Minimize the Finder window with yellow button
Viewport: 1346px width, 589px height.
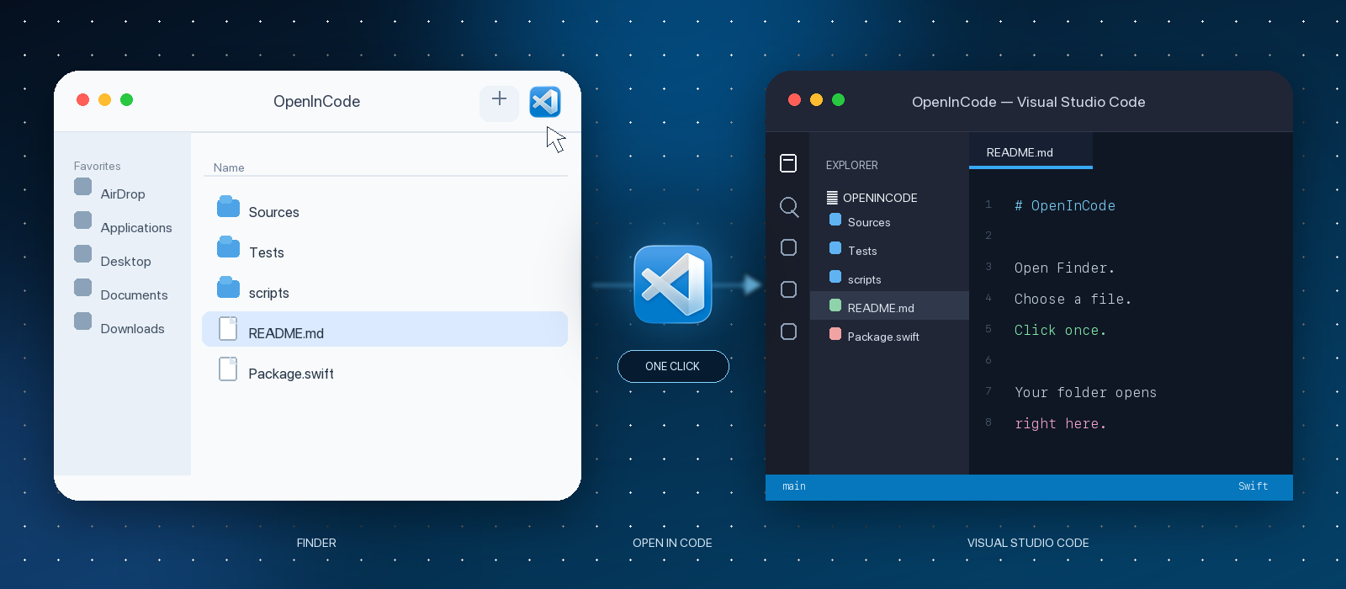coord(104,99)
